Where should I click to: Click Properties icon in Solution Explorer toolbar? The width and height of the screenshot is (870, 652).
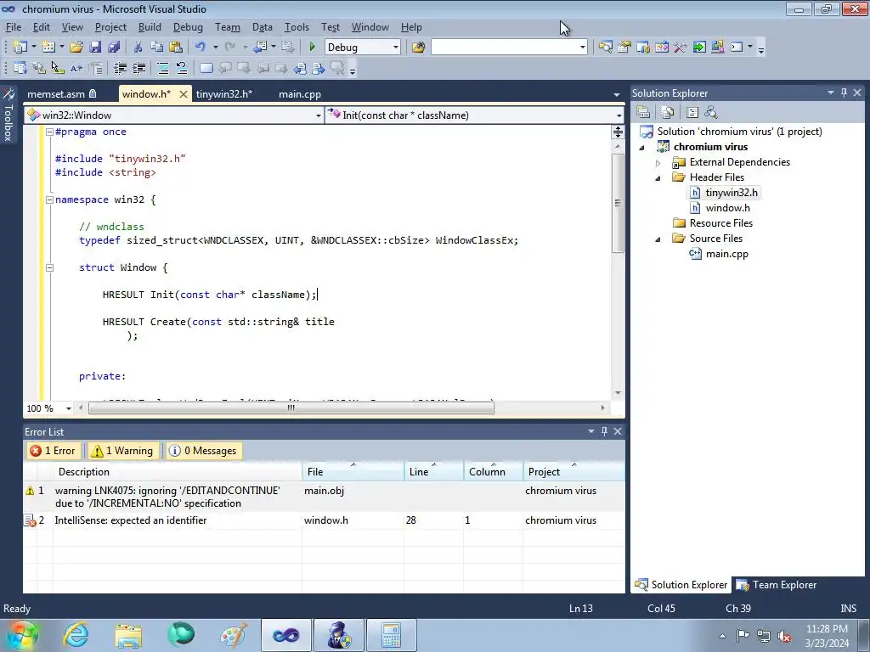point(643,113)
